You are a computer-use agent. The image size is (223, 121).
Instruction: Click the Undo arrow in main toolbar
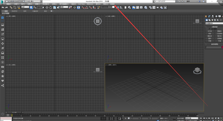[3, 8]
